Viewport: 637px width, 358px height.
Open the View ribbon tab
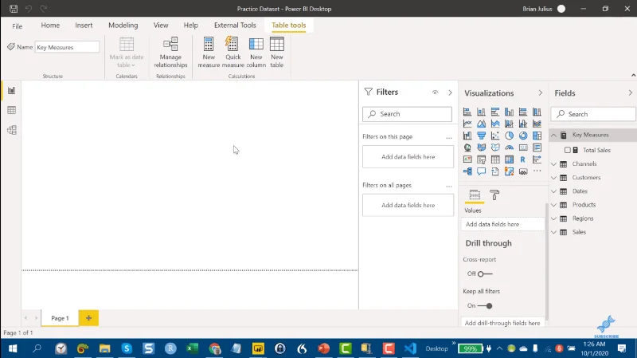coord(161,26)
